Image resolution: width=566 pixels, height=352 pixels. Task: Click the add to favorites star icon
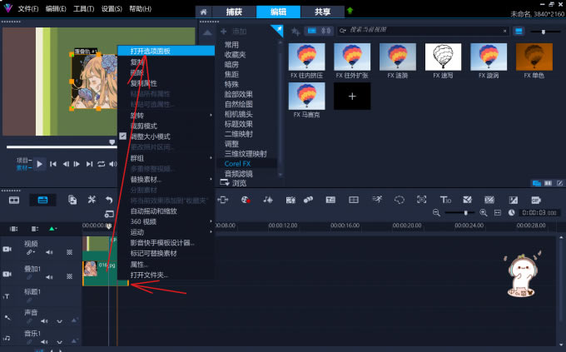295,32
